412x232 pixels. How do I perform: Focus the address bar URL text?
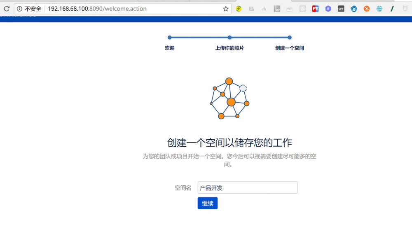(97, 9)
